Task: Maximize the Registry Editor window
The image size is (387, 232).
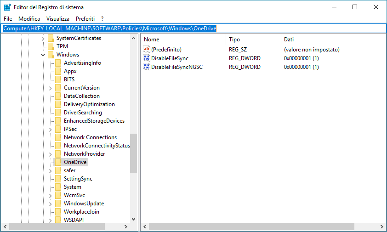Action: point(355,7)
